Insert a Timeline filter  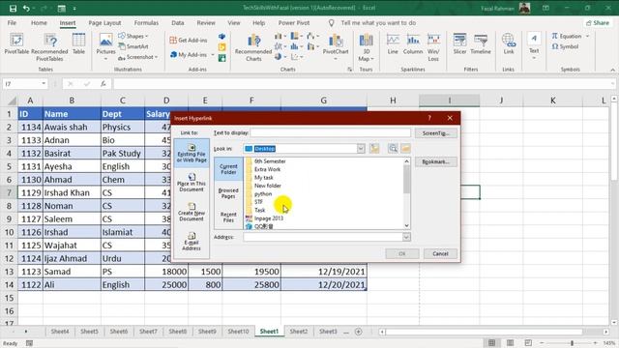click(481, 44)
